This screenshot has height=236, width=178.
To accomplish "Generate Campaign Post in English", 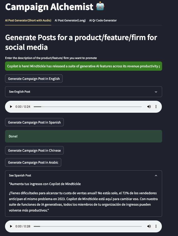I will pyautogui.click(x=34, y=78).
